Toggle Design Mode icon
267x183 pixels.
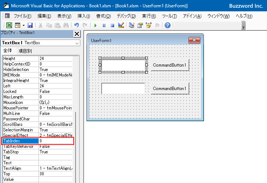click(x=121, y=25)
